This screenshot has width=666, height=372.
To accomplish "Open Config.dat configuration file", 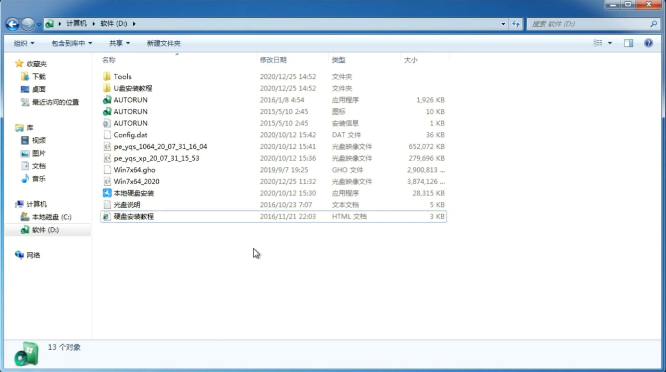I will 130,134.
